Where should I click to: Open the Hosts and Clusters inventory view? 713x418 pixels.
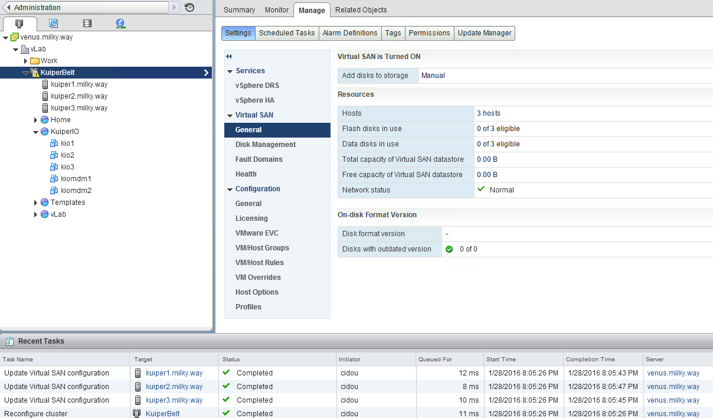tap(19, 24)
